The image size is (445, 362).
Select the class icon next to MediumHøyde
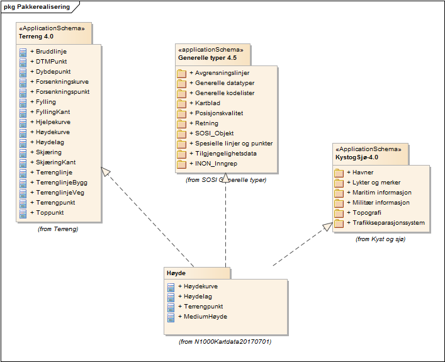point(171,317)
